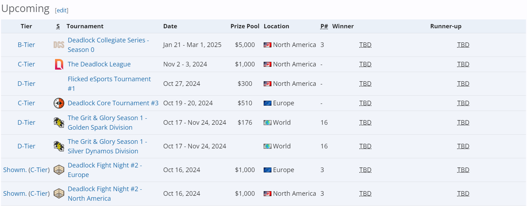Open The Deadlock League tournament link

99,64
